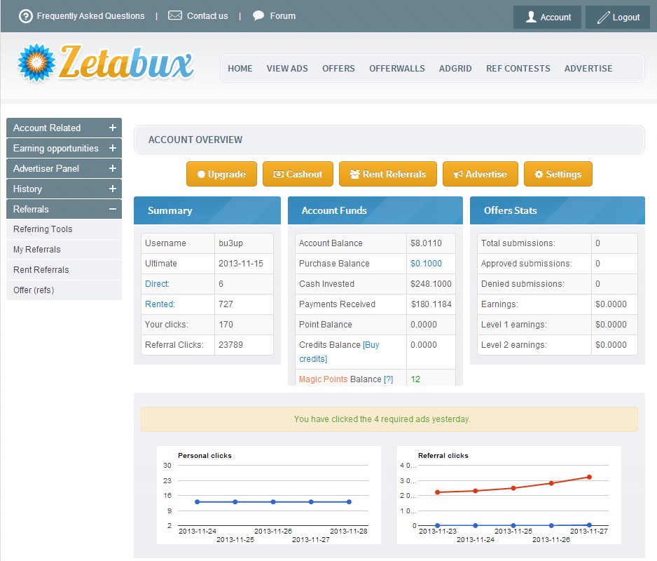The height and width of the screenshot is (561, 657).
Task: Click the $0.1000 purchase balance link
Action: coord(426,264)
